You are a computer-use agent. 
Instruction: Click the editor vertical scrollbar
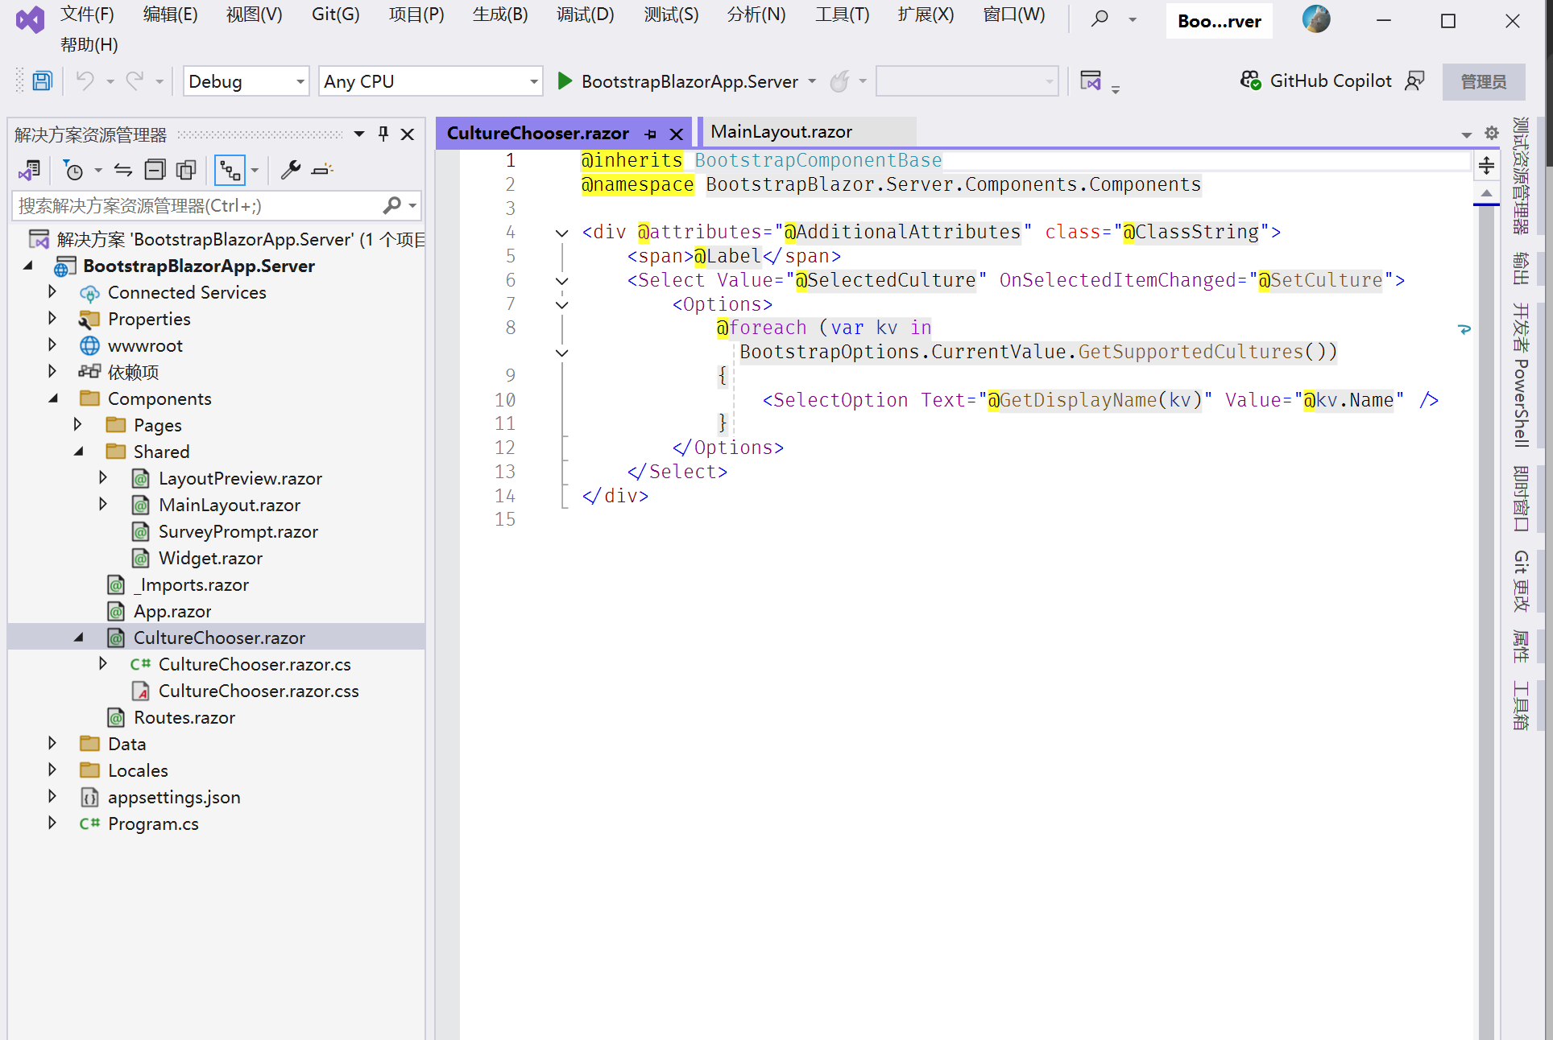point(1486,563)
